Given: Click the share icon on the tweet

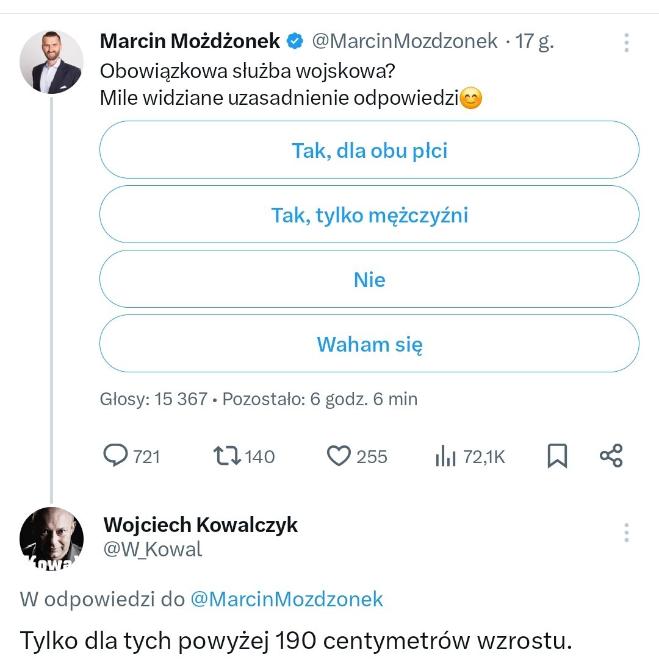Looking at the screenshot, I should click(x=611, y=456).
